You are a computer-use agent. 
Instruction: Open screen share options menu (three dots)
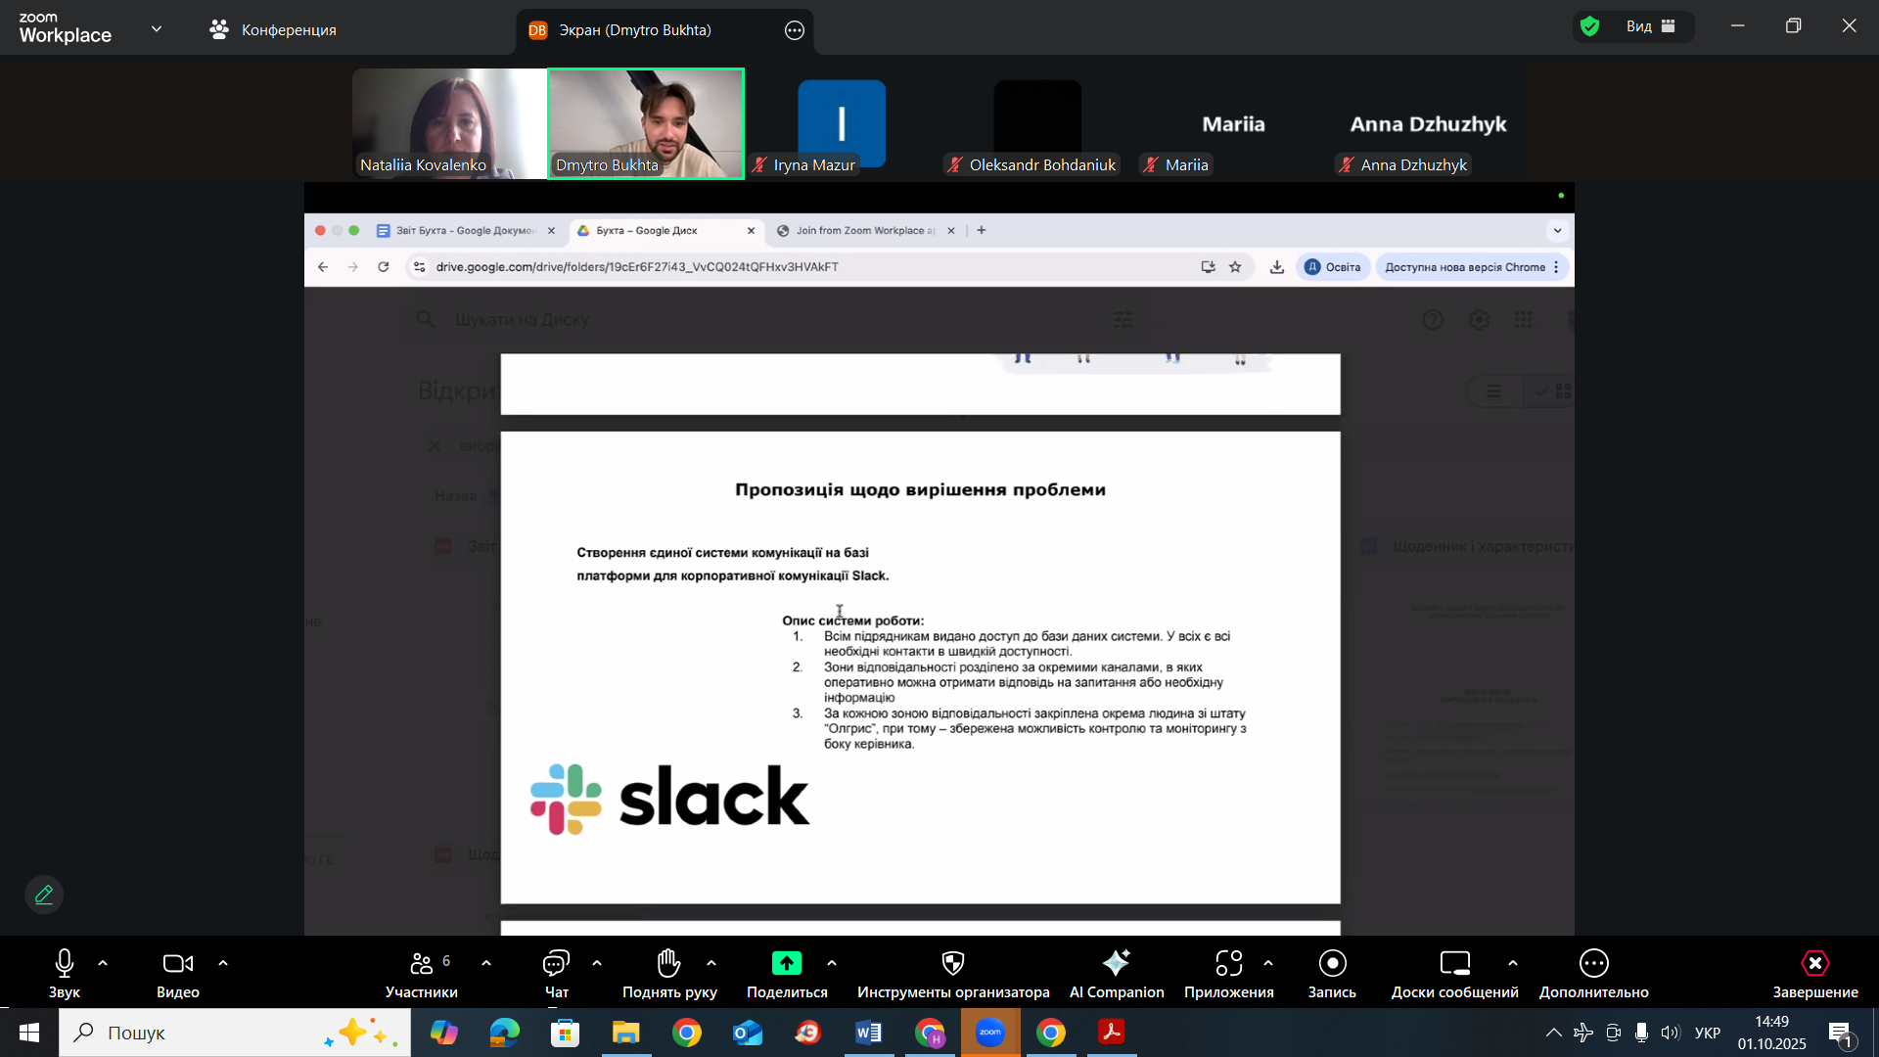795,30
